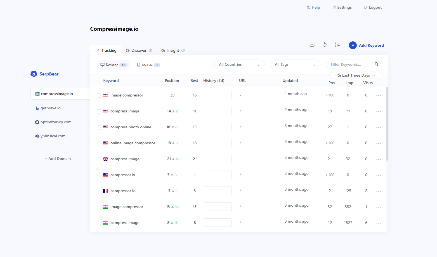The image size is (437, 257).
Task: Click the keyword table vertical scrollbar
Action: [387, 124]
